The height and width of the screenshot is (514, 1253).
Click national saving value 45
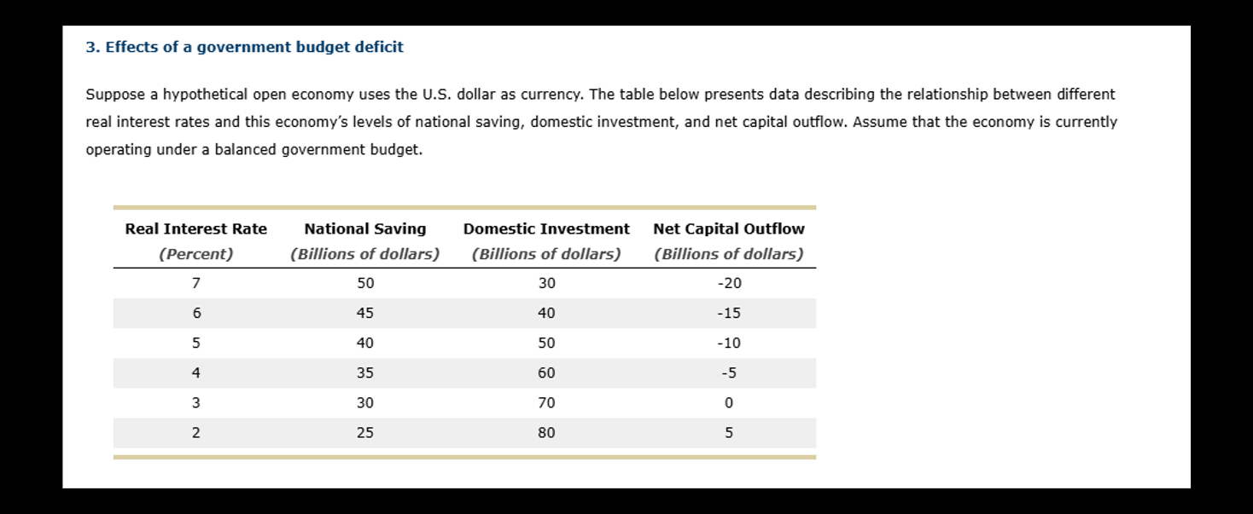[365, 313]
